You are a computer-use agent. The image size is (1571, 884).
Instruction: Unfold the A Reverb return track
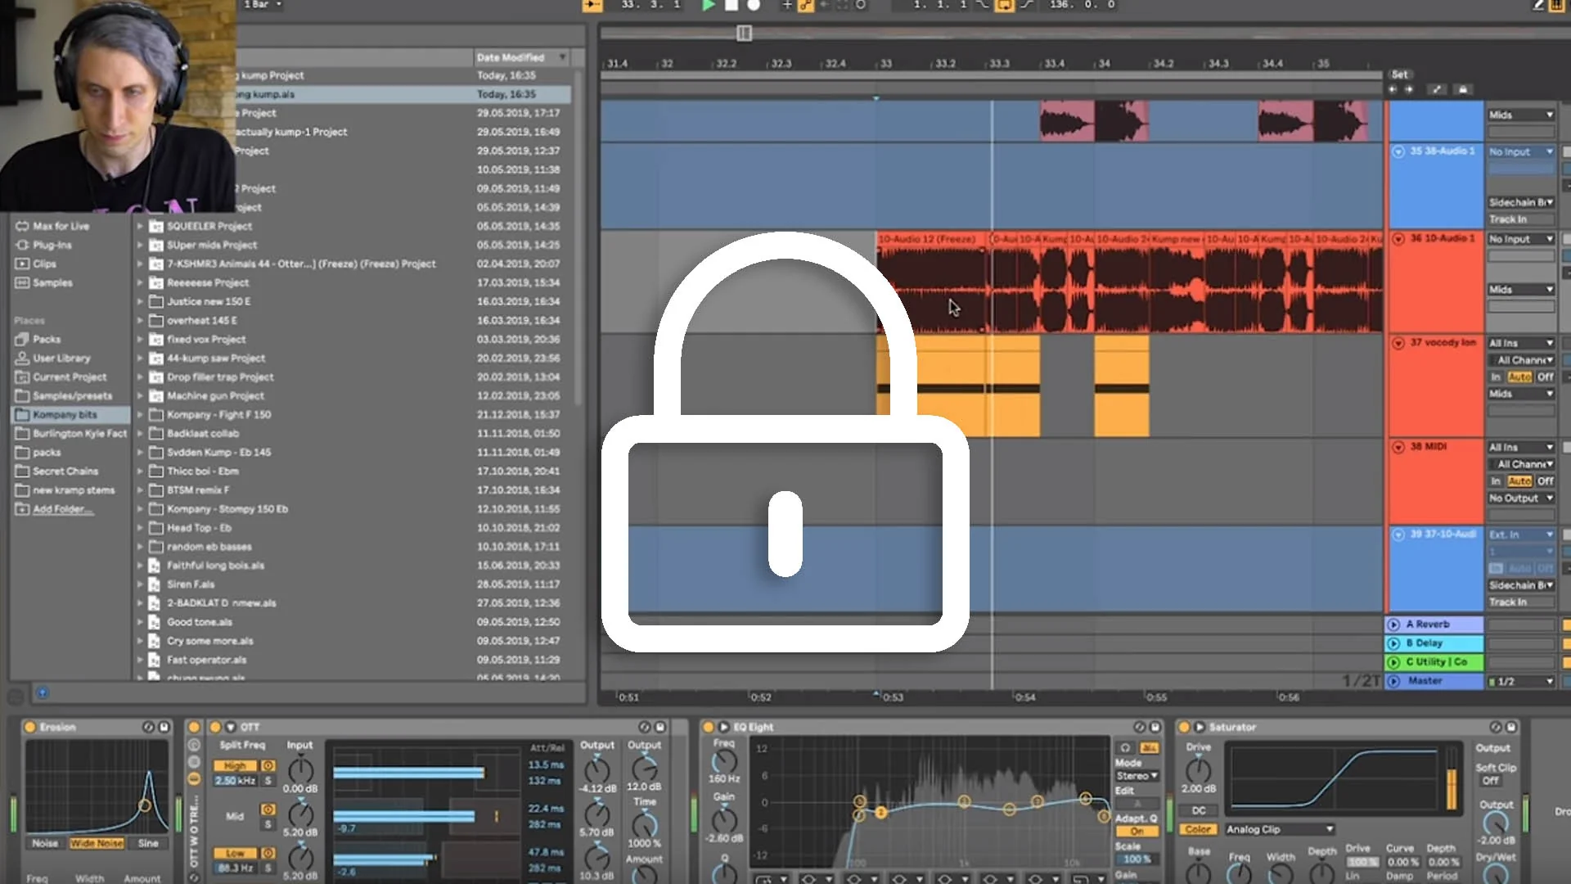[1394, 625]
